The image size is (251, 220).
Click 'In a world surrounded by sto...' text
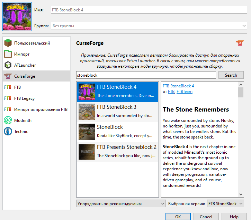tap(125, 116)
